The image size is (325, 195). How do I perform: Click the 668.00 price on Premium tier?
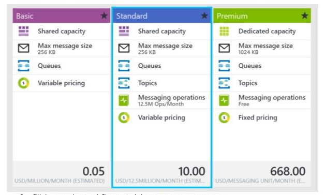pyautogui.click(x=288, y=171)
